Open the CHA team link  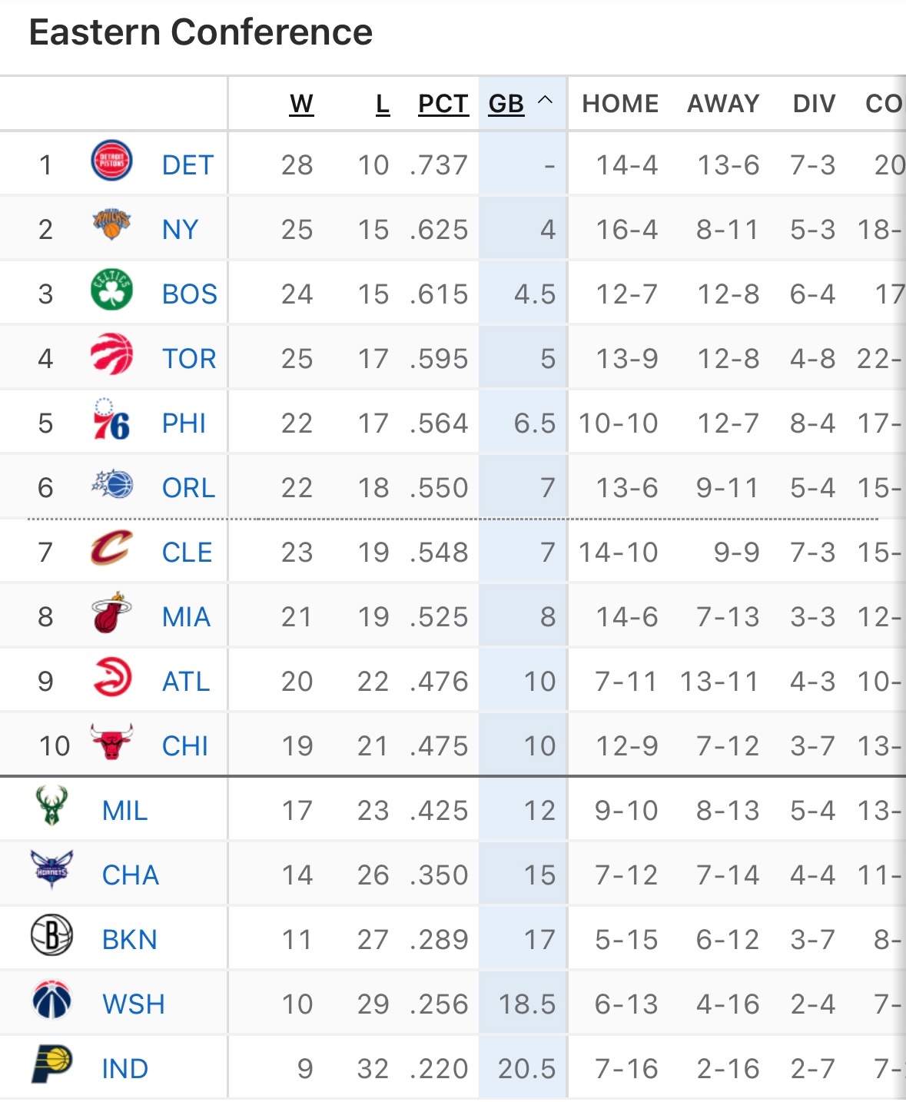click(x=131, y=875)
